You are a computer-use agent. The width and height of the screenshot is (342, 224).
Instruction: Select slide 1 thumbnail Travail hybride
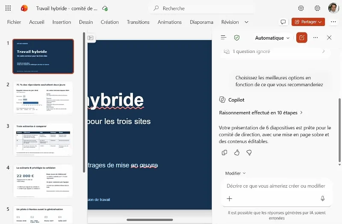point(43,56)
